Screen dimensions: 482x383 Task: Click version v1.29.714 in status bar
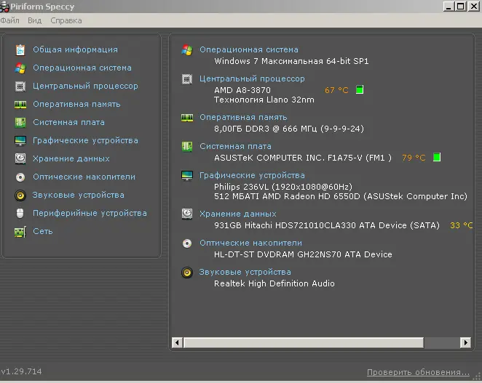(21, 371)
